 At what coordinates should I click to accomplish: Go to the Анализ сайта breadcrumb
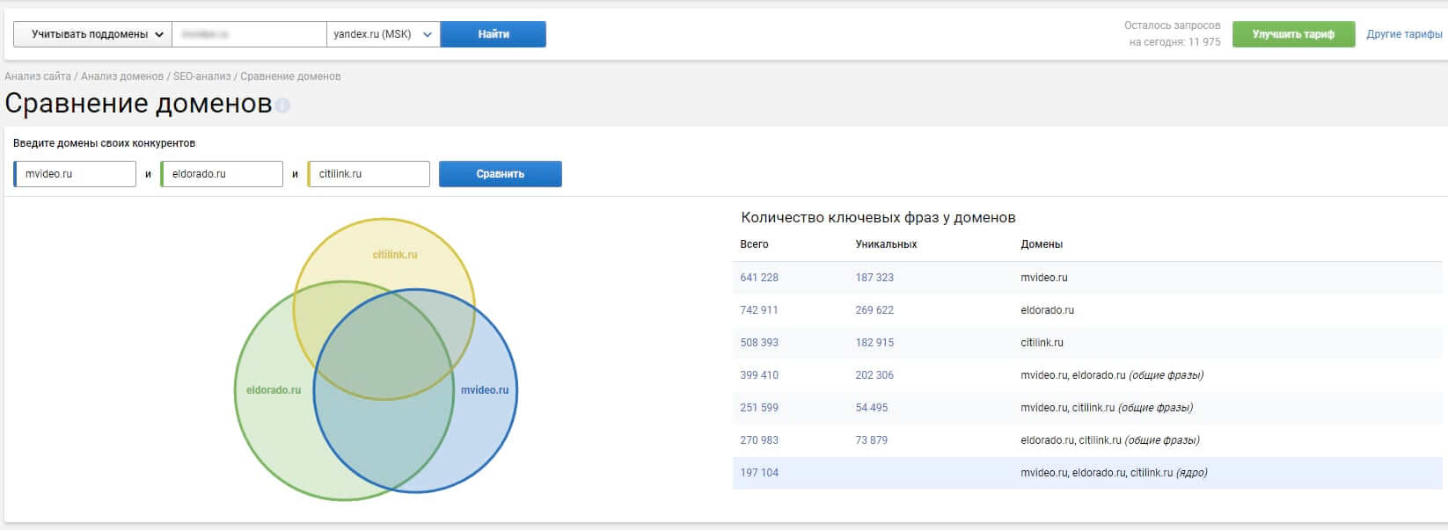(x=38, y=76)
